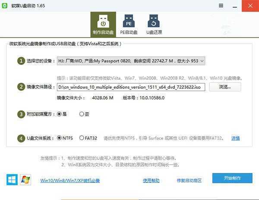The width and height of the screenshot is (259, 200).
Task: Click the Windows 10 logo icon
Action: pos(12,179)
